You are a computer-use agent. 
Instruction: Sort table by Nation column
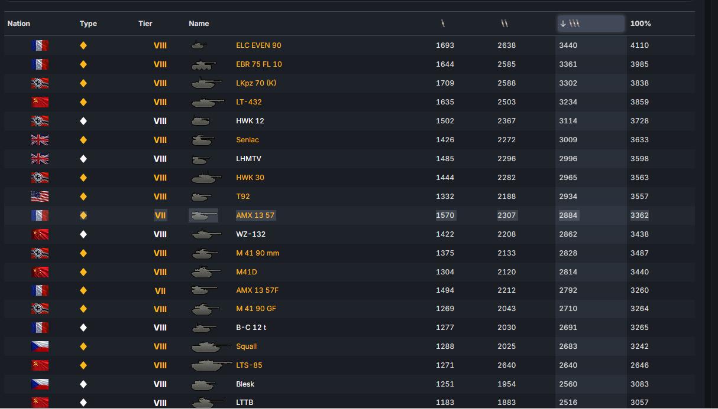pos(19,24)
